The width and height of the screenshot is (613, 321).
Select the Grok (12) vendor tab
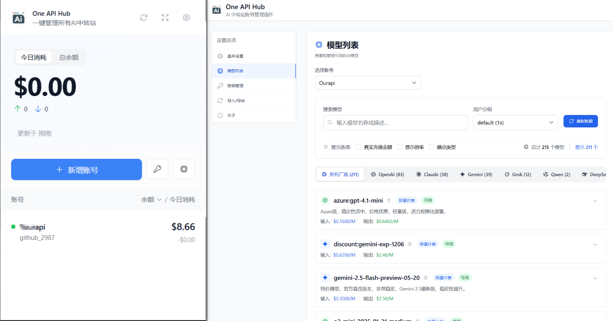point(518,174)
